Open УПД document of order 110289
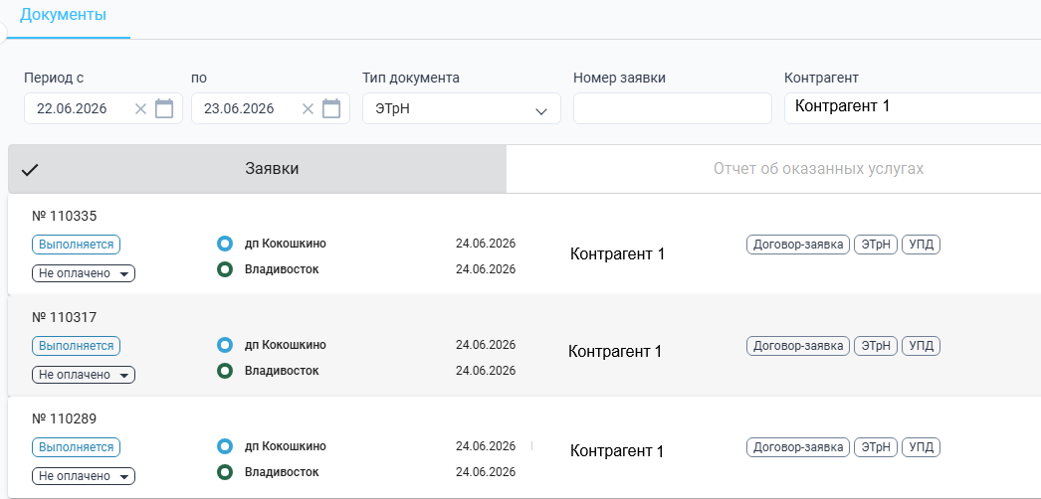This screenshot has width=1041, height=499. click(921, 447)
